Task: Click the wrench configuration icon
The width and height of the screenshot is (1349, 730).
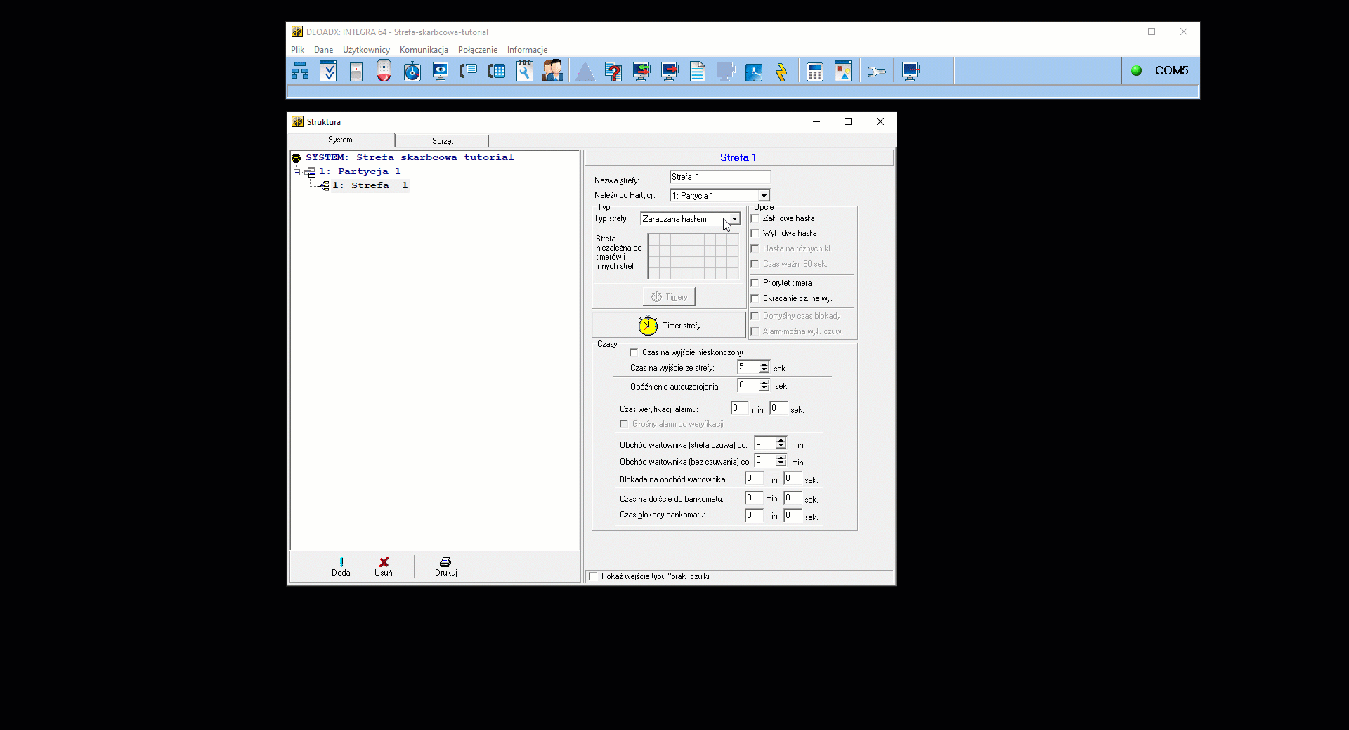Action: click(x=876, y=71)
